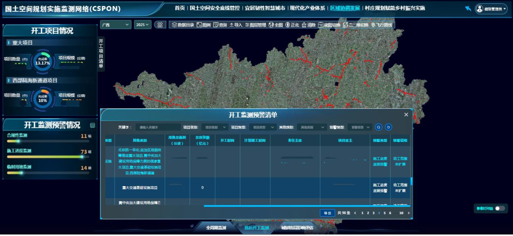Viewport: 513px width, 236px height.
Task: Close the 开工监测预警清单 dialog
Action: [406, 114]
